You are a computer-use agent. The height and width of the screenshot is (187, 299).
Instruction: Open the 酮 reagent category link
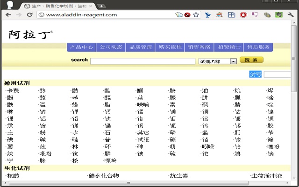tap(140, 91)
